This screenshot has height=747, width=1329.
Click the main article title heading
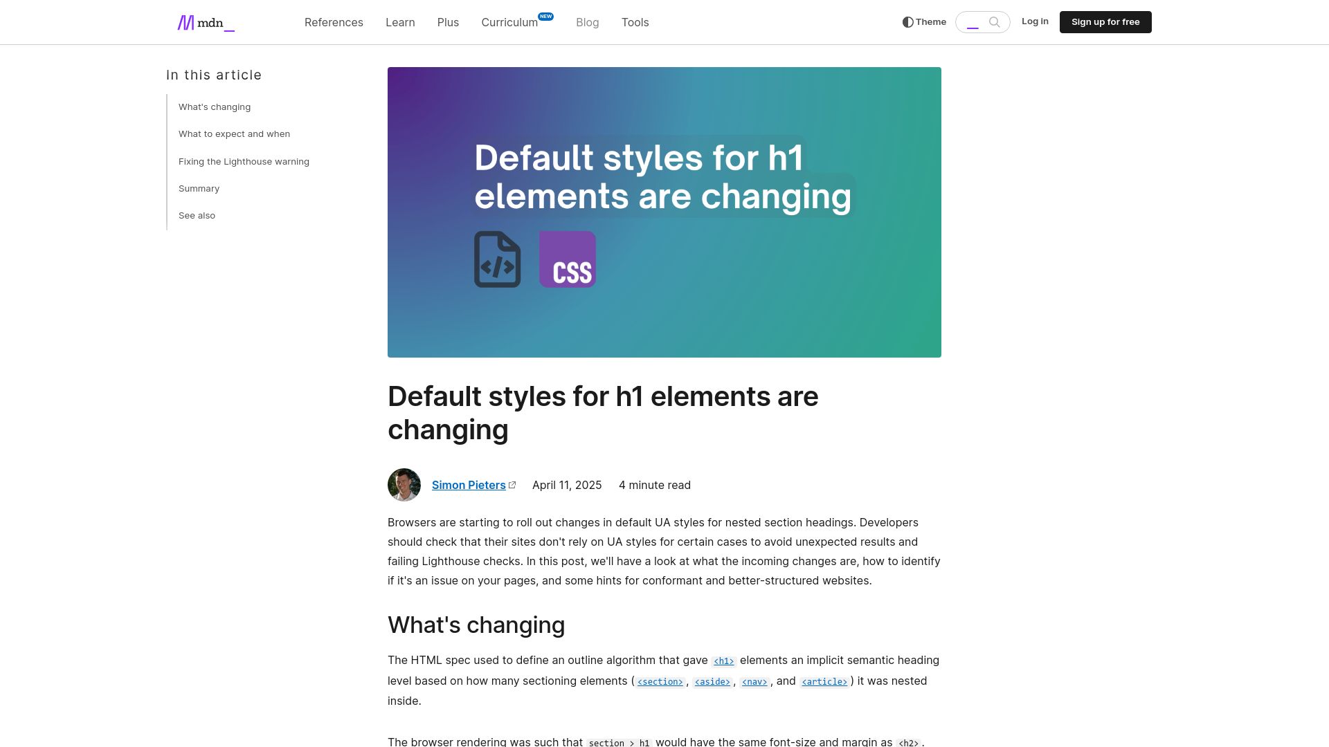click(x=603, y=413)
